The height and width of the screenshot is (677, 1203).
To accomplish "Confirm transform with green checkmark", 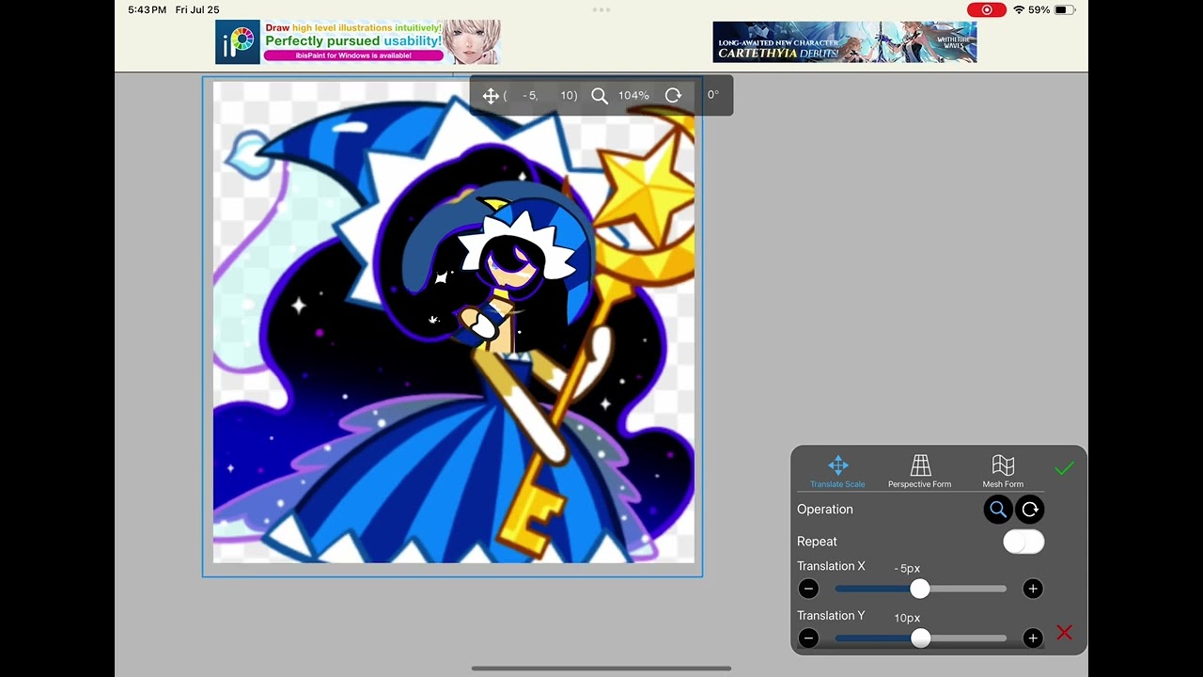I will 1064,468.
